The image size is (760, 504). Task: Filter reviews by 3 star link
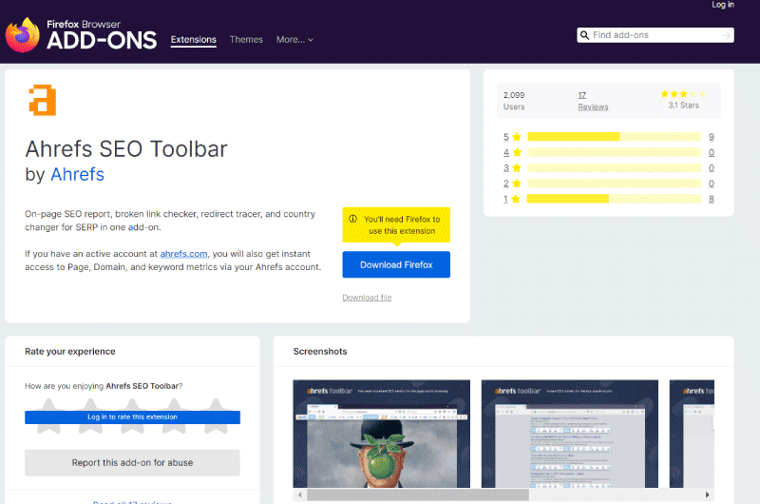[x=506, y=167]
